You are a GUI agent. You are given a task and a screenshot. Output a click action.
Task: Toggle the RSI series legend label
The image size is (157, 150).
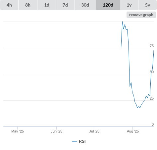pos(82,141)
